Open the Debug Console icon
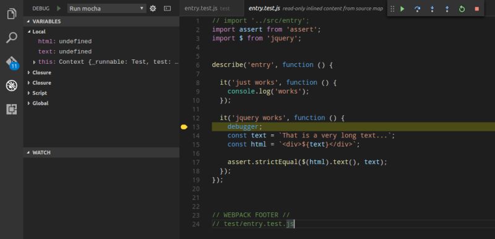Viewport: 495px width, 239px height. click(167, 9)
